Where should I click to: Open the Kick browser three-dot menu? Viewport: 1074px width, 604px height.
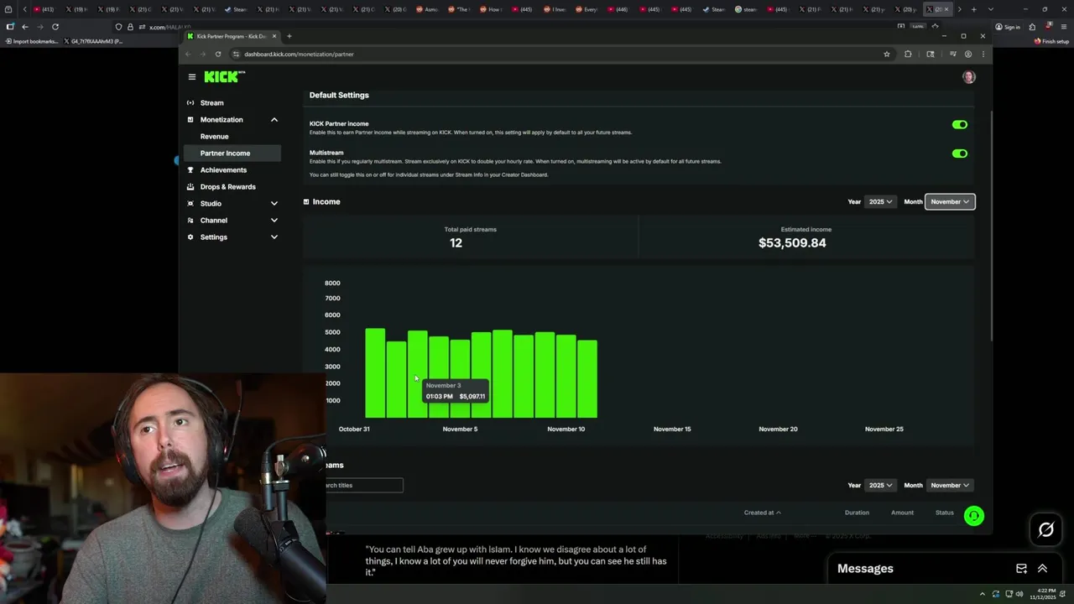point(983,54)
